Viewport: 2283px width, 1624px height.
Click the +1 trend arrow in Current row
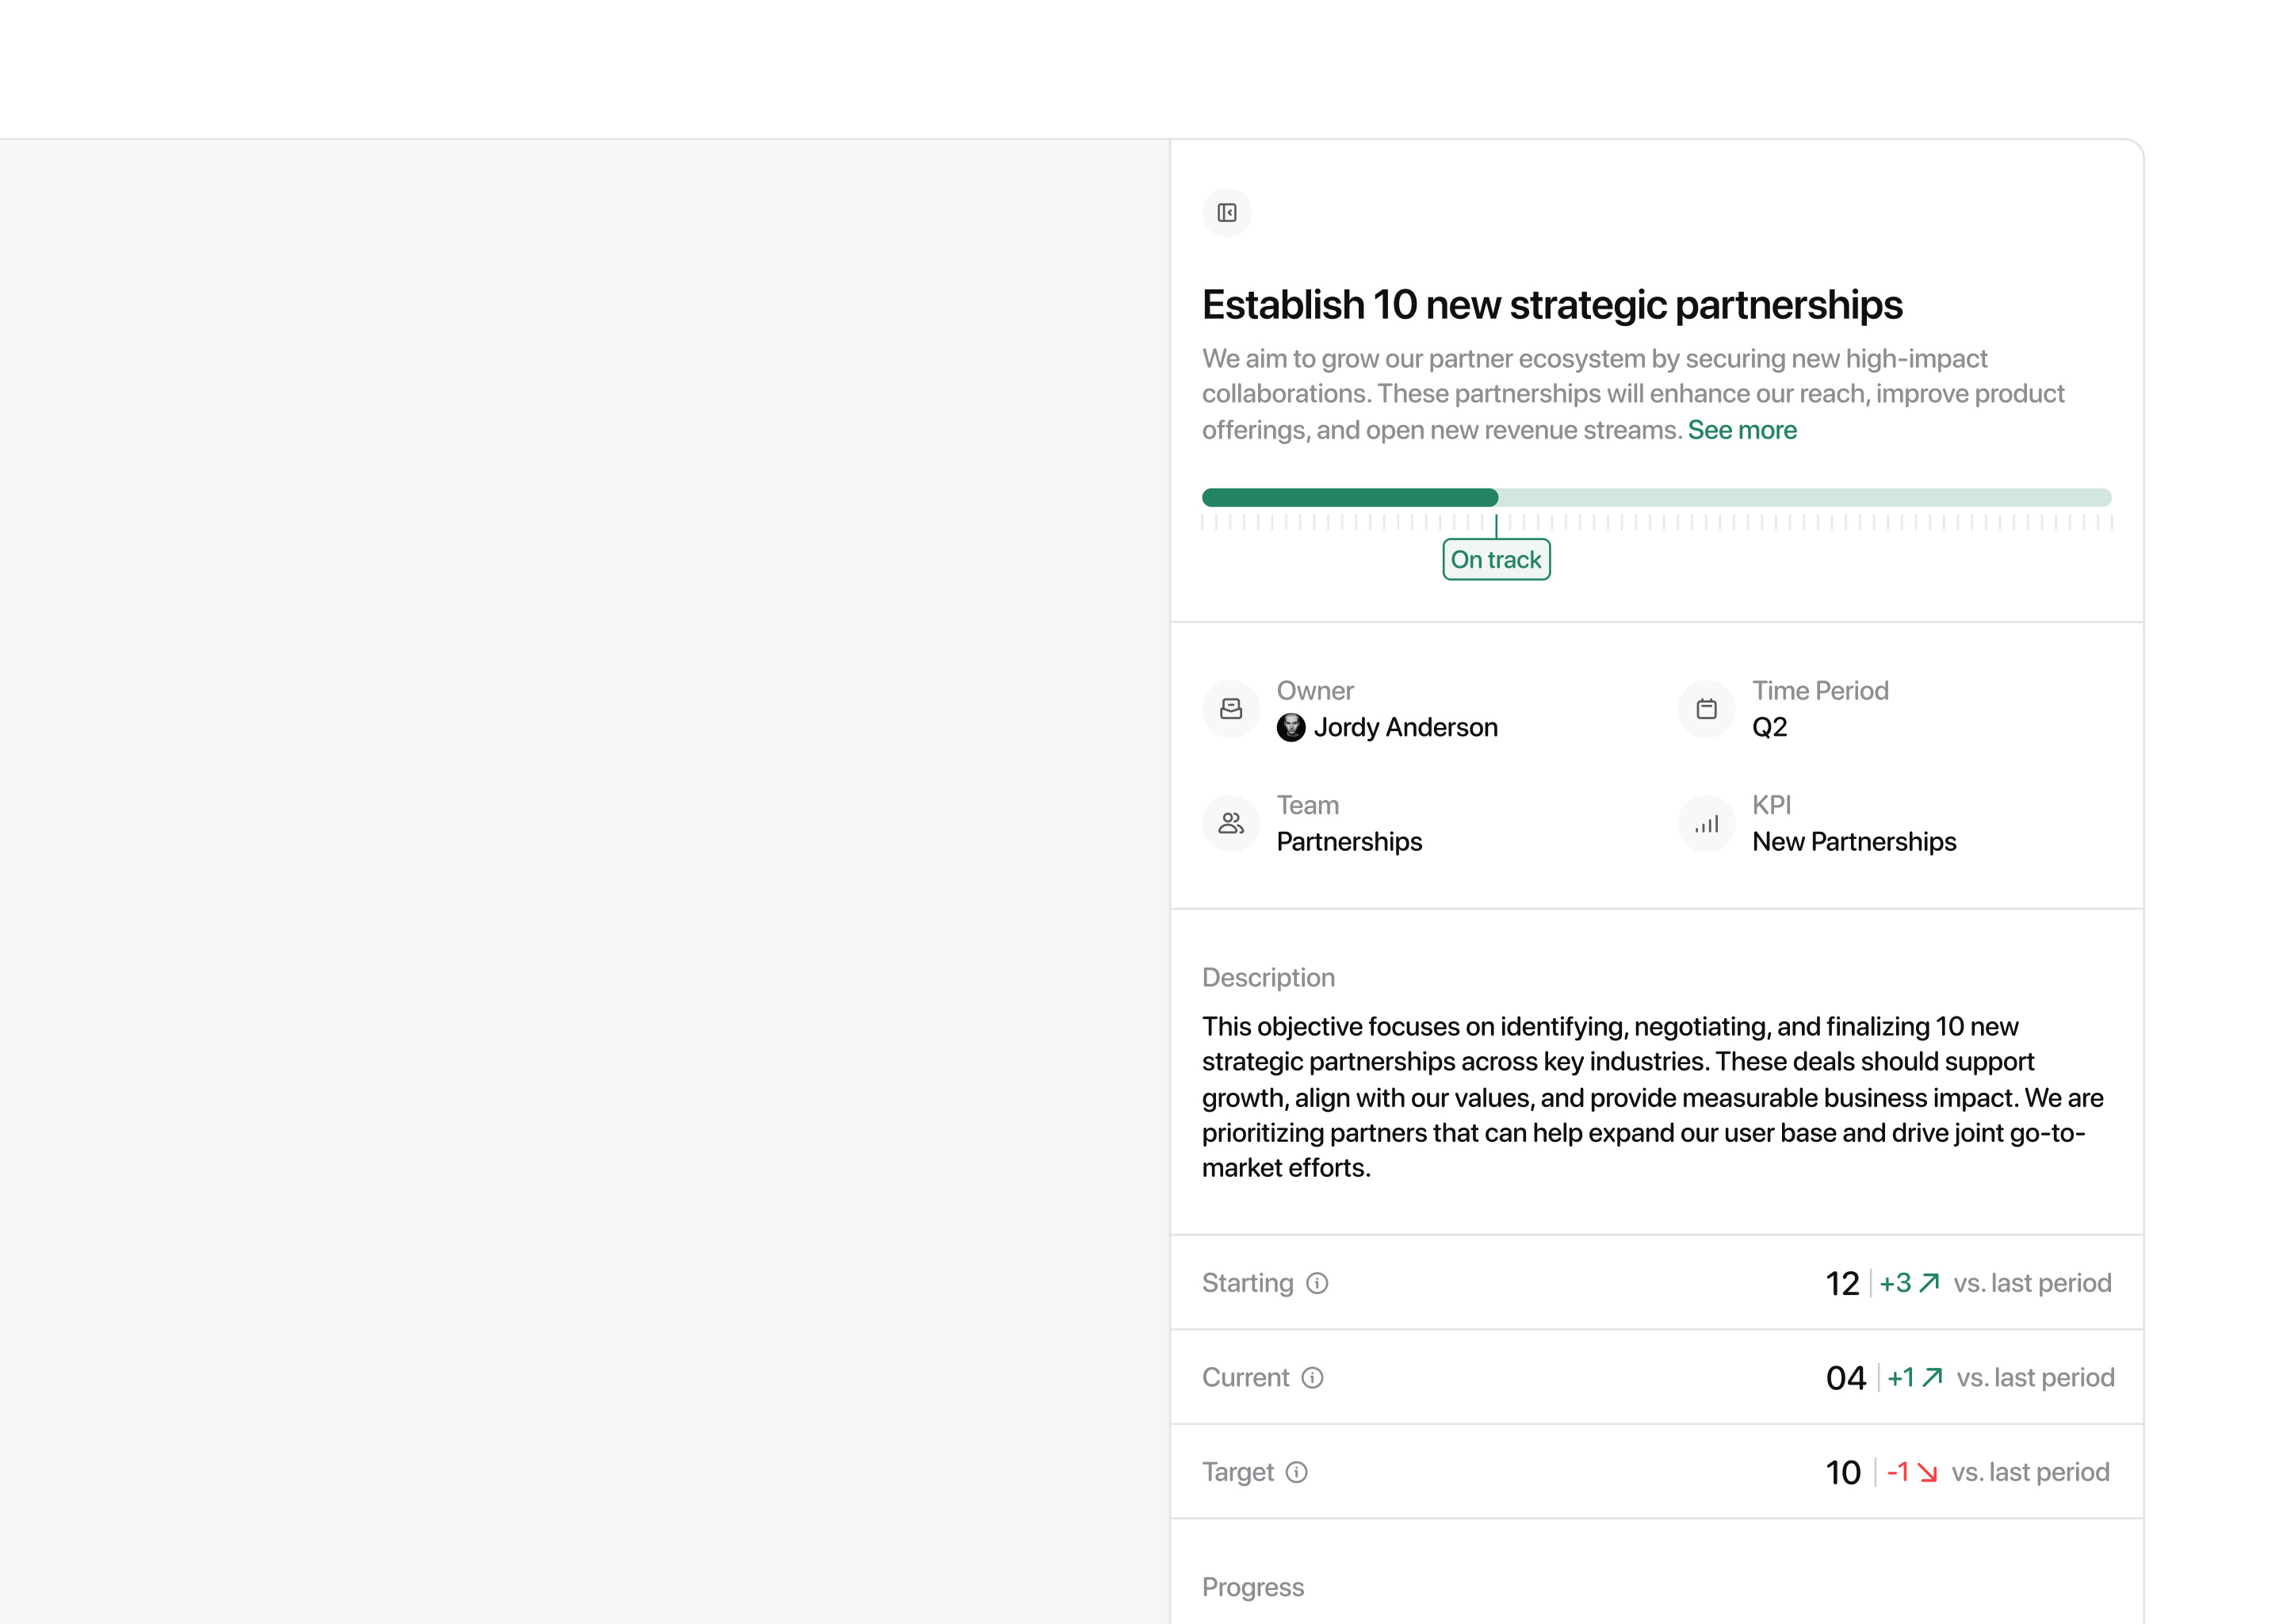pos(1932,1378)
